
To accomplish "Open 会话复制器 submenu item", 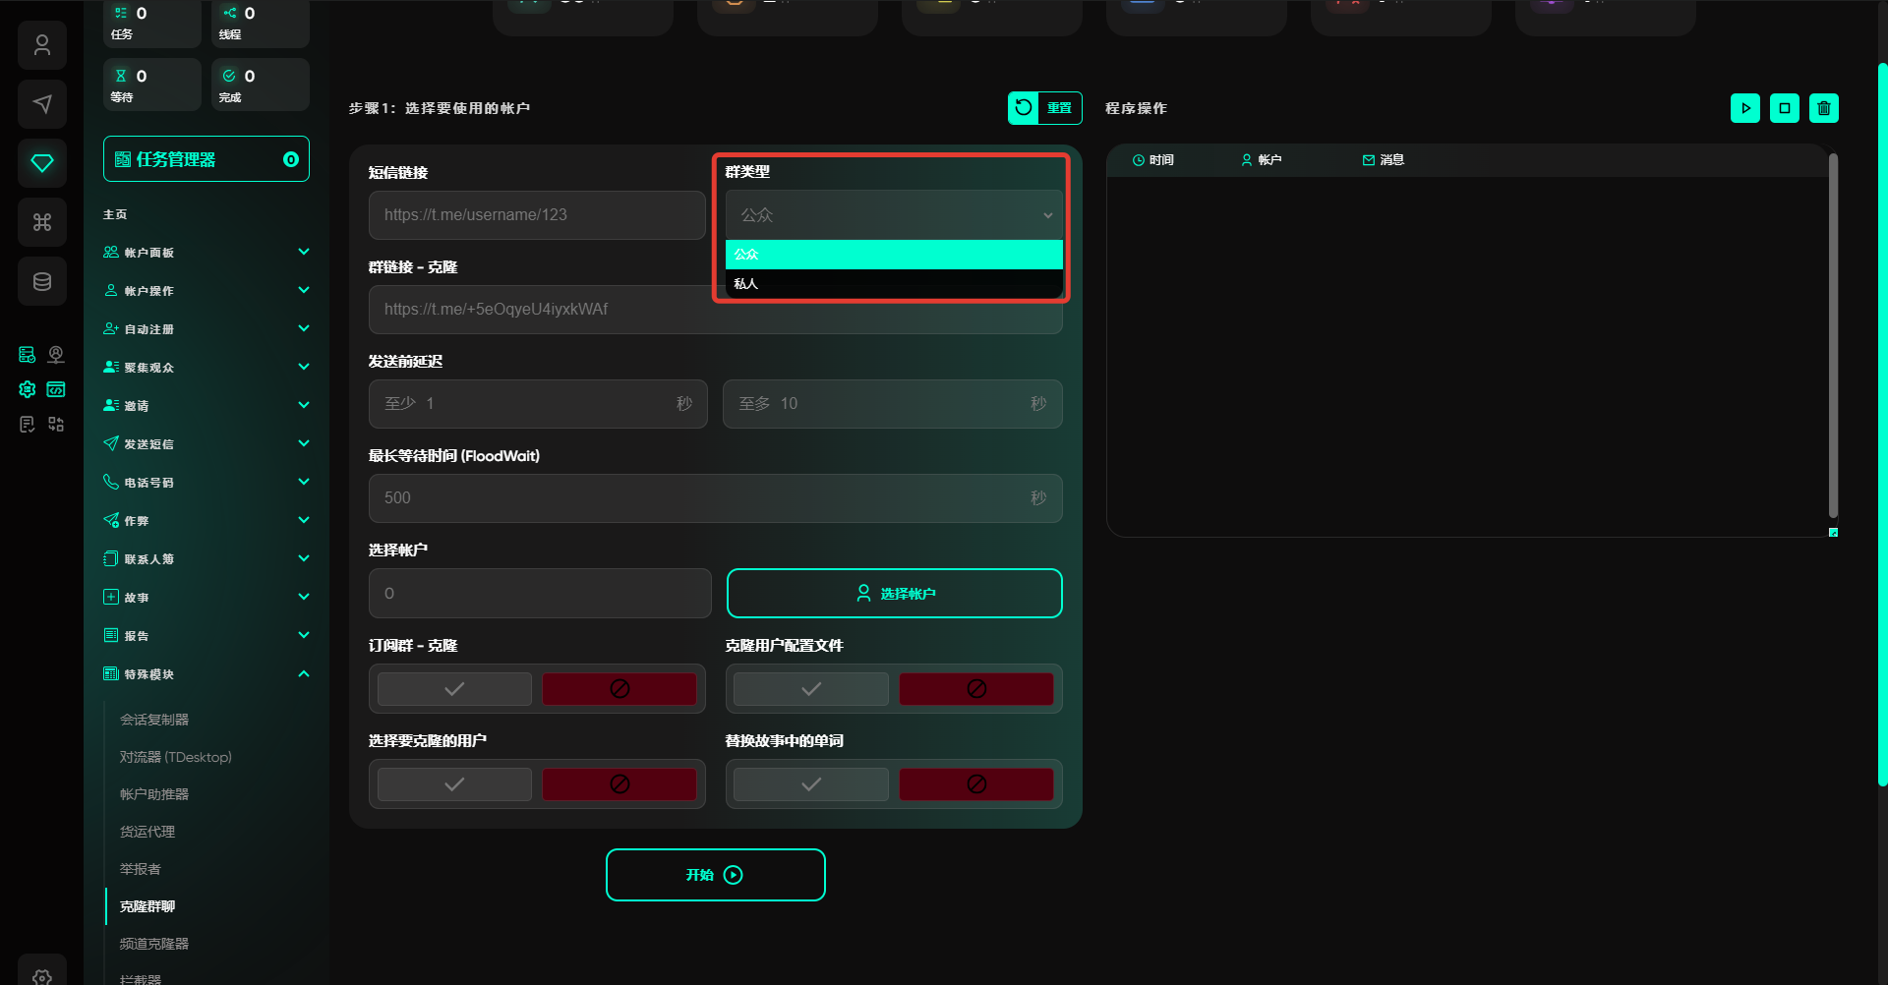I will [x=154, y=720].
